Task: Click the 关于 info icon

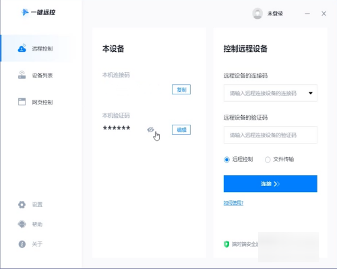Action: (x=22, y=244)
